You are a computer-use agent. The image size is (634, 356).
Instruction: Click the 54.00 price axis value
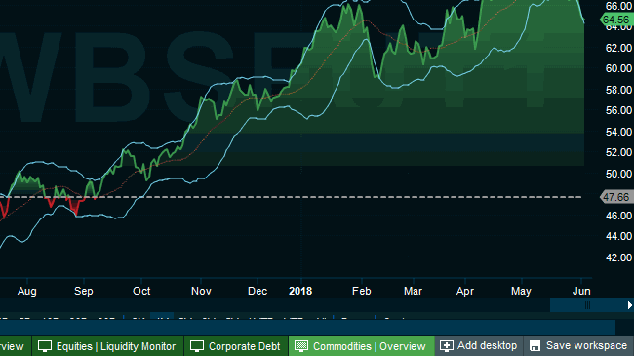[618, 132]
